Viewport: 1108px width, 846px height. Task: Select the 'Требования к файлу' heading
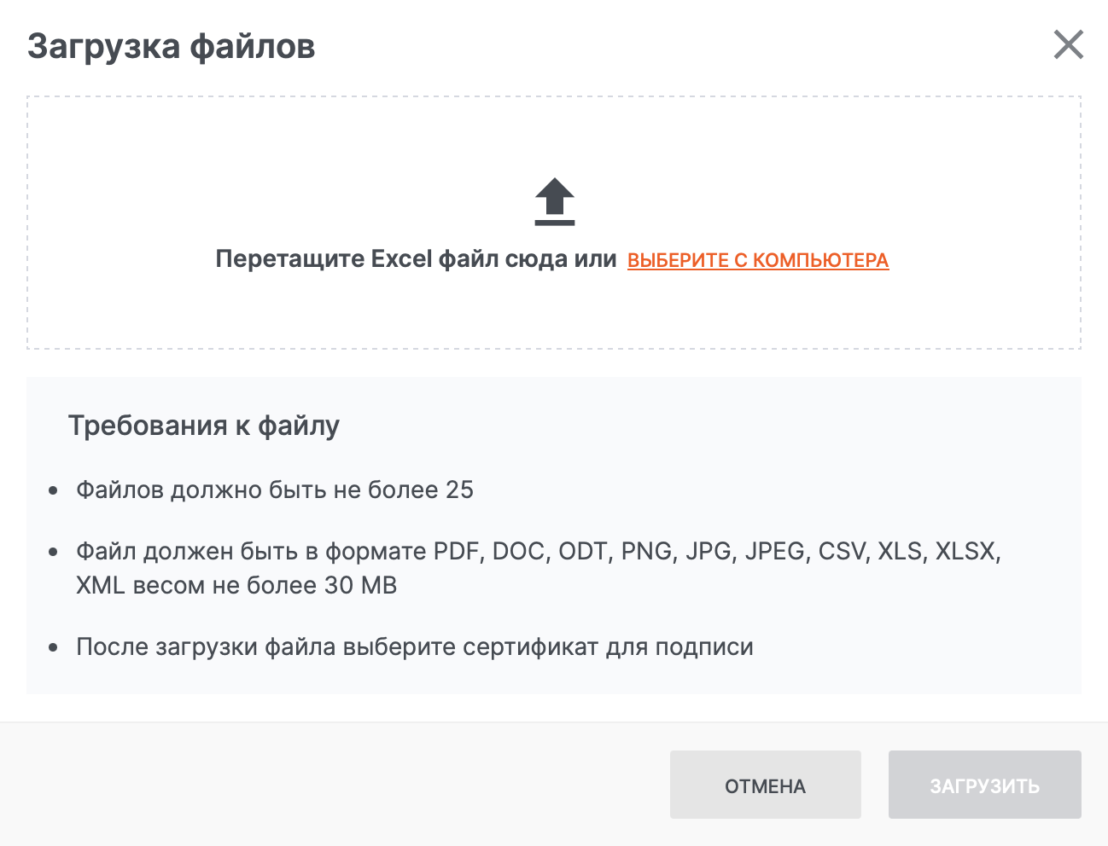204,425
